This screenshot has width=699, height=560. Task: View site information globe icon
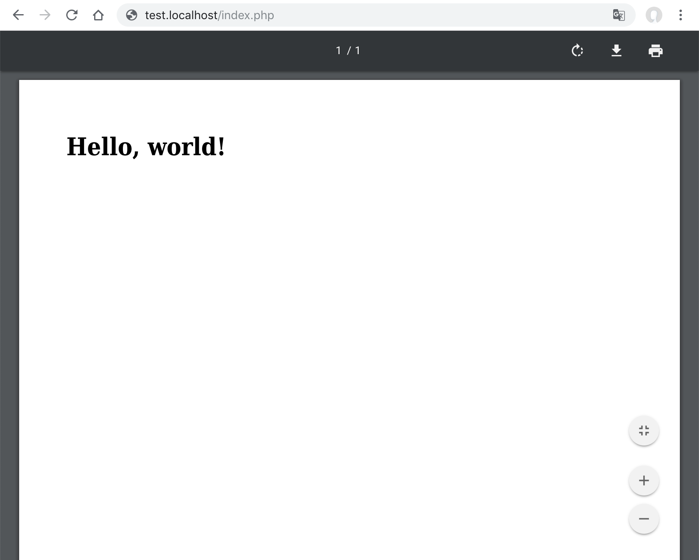pos(132,15)
